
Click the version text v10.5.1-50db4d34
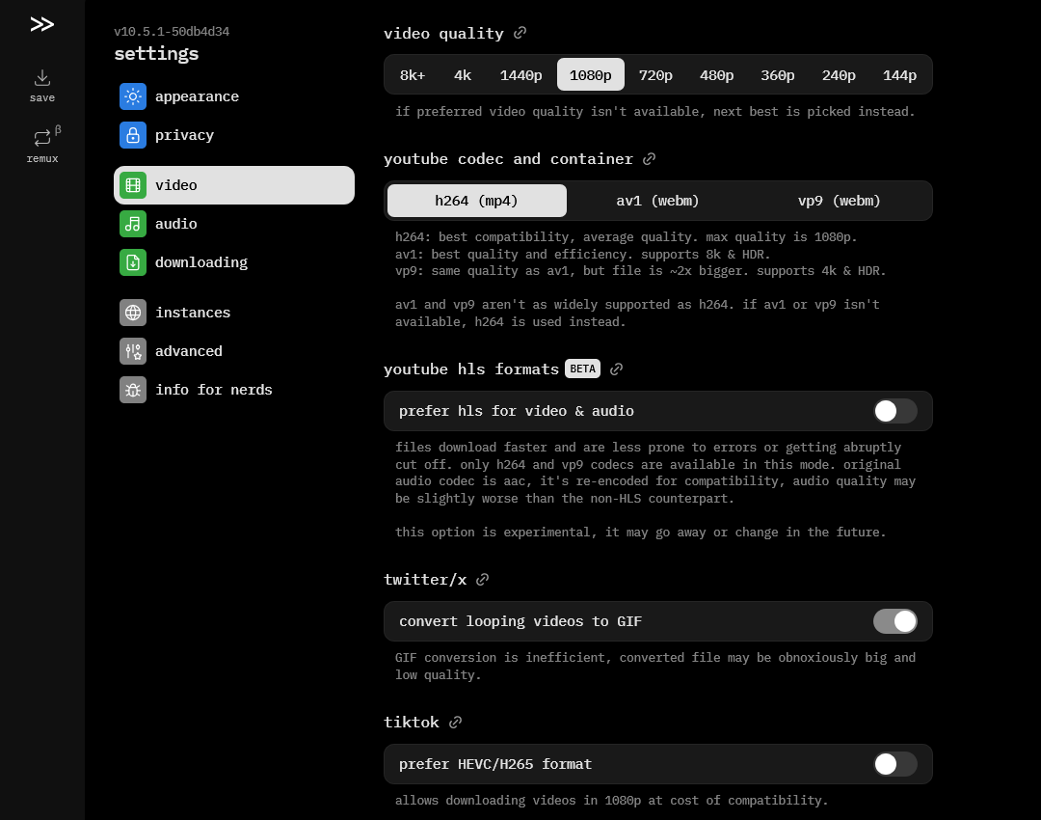[x=172, y=32]
